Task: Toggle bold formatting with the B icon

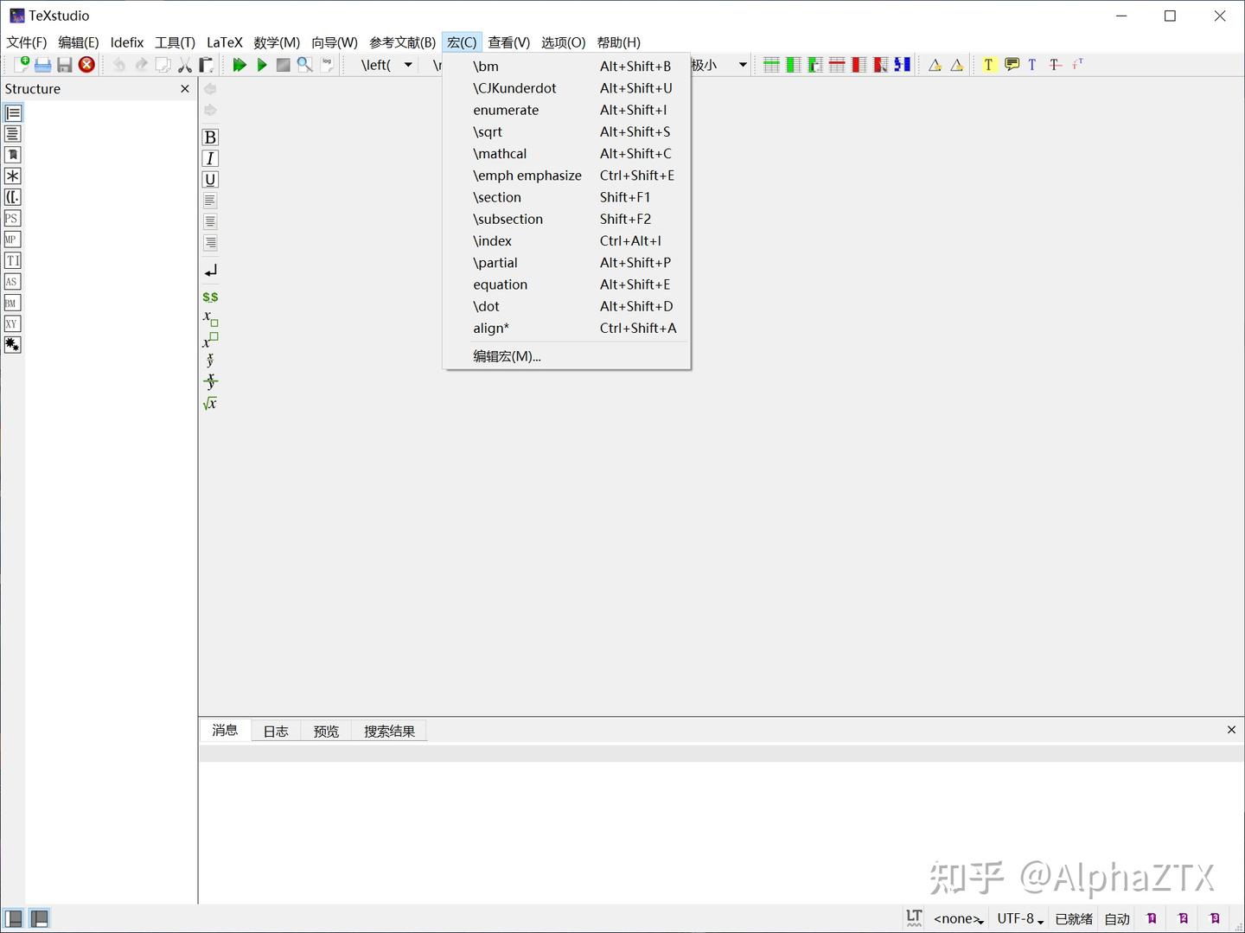Action: click(210, 137)
